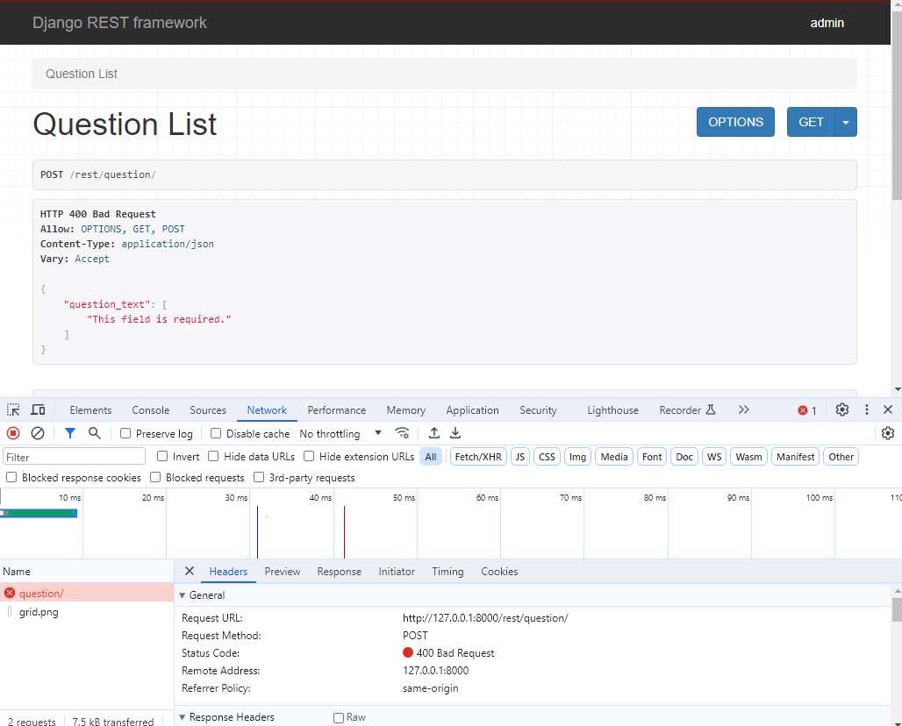The height and width of the screenshot is (726, 902).
Task: Filter requests by Img type
Action: [577, 457]
